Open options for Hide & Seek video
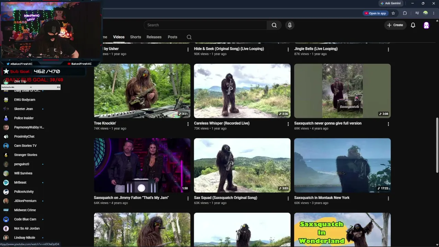This screenshot has height=247, width=439. (288, 49)
